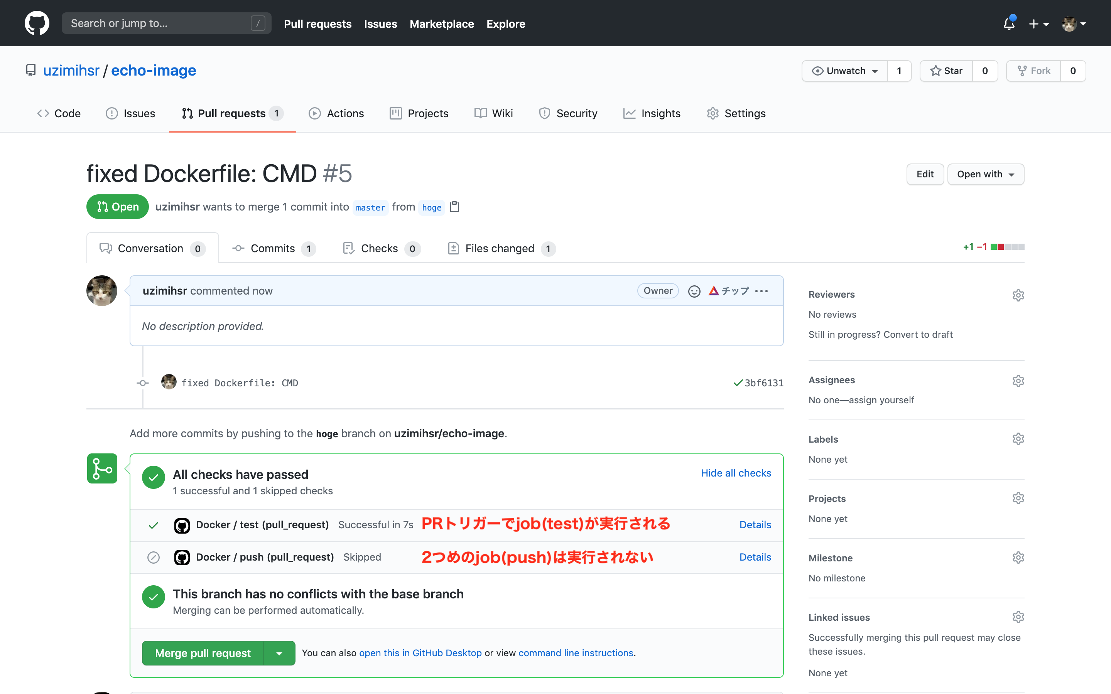
Task: Click the Fork button
Action: [1033, 71]
